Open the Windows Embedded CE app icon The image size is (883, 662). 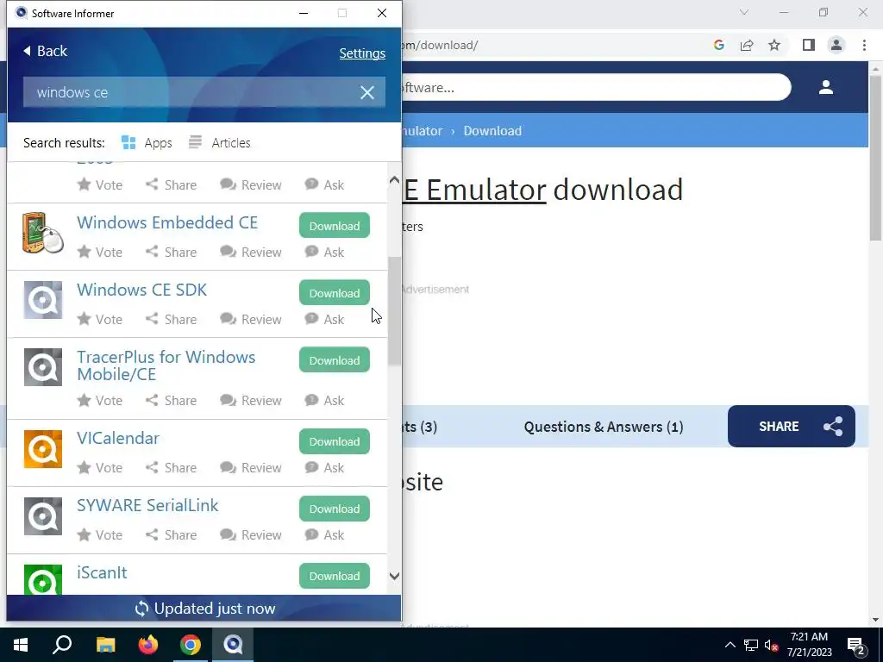coord(43,233)
